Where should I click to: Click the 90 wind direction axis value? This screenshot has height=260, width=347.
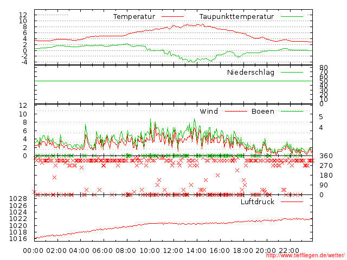(x=324, y=185)
